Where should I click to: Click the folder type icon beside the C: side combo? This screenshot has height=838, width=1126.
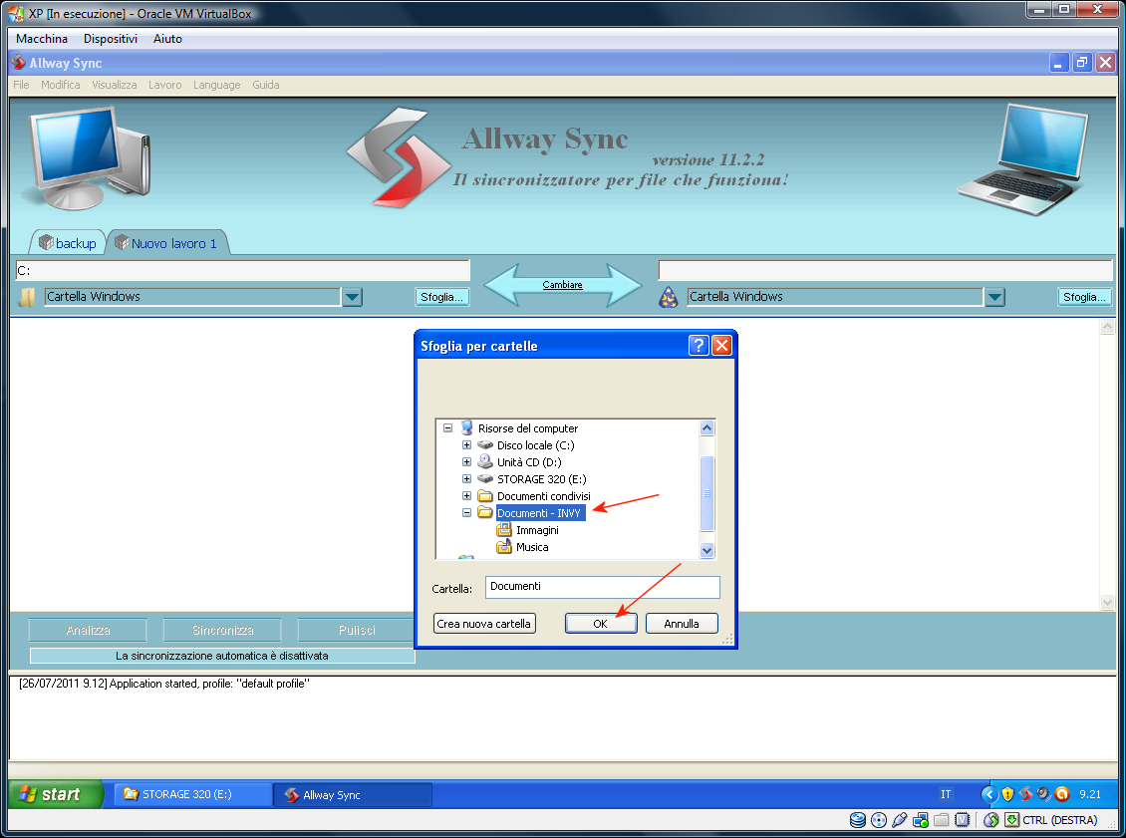pos(27,297)
